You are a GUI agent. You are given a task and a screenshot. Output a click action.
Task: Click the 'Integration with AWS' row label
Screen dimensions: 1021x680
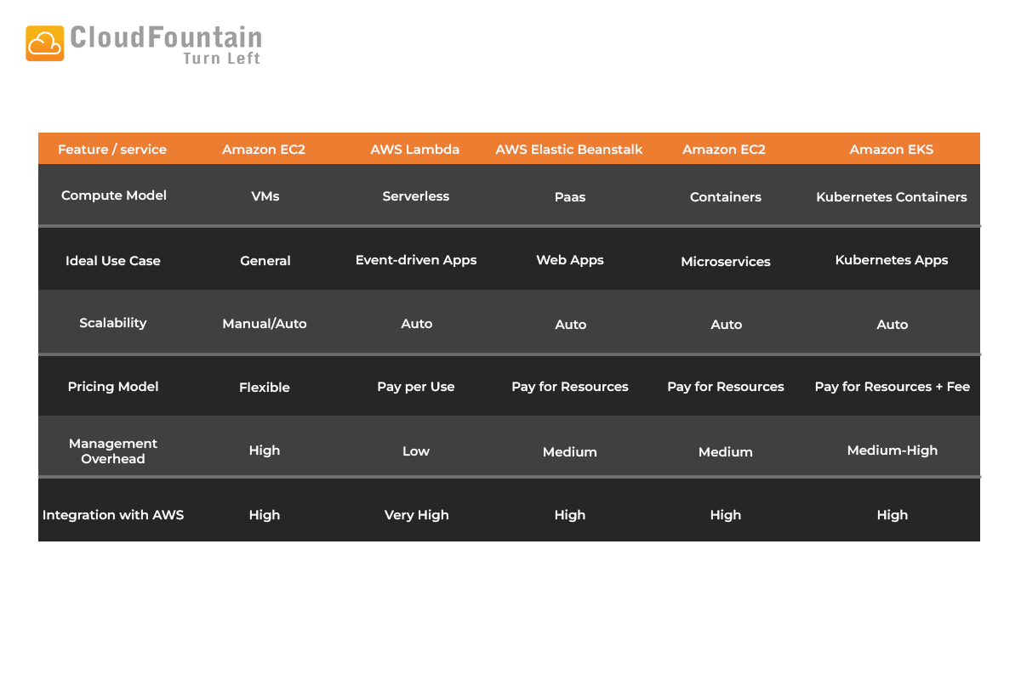coord(112,514)
